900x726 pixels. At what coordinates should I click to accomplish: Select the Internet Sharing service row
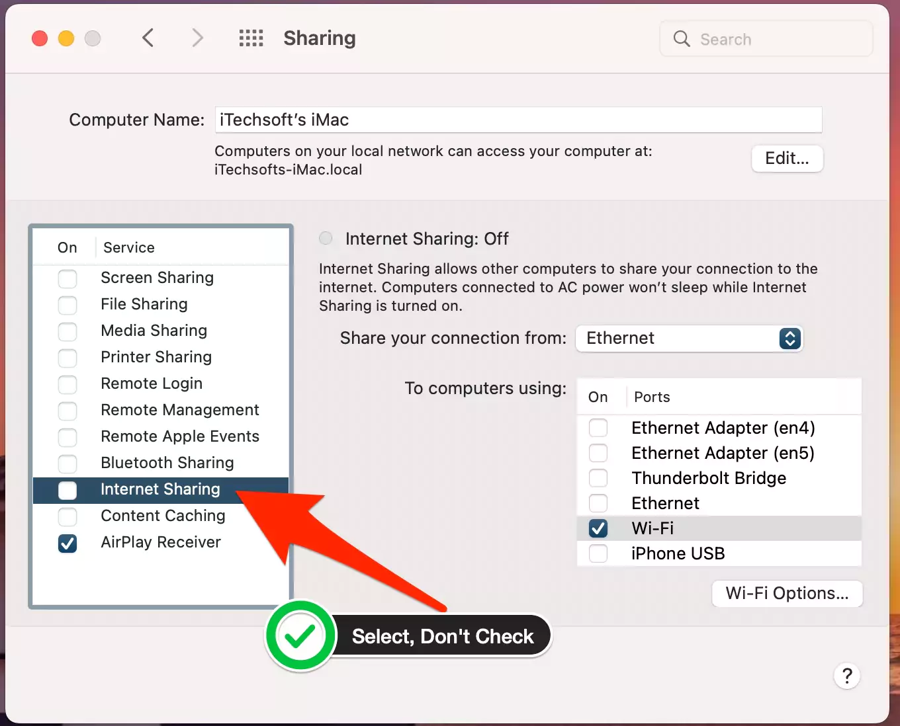click(x=161, y=490)
